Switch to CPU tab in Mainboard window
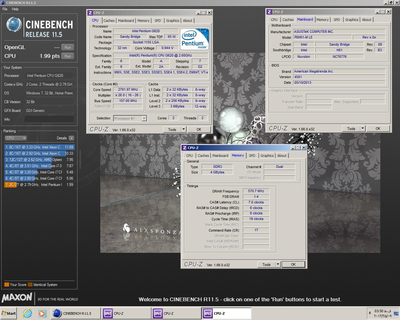400x320 pixels. click(274, 20)
